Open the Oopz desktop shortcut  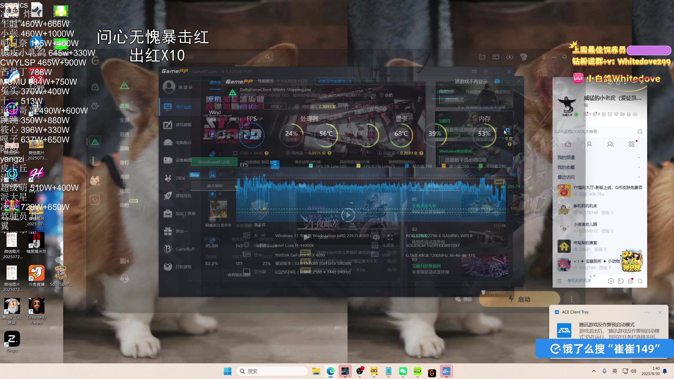pos(12,342)
